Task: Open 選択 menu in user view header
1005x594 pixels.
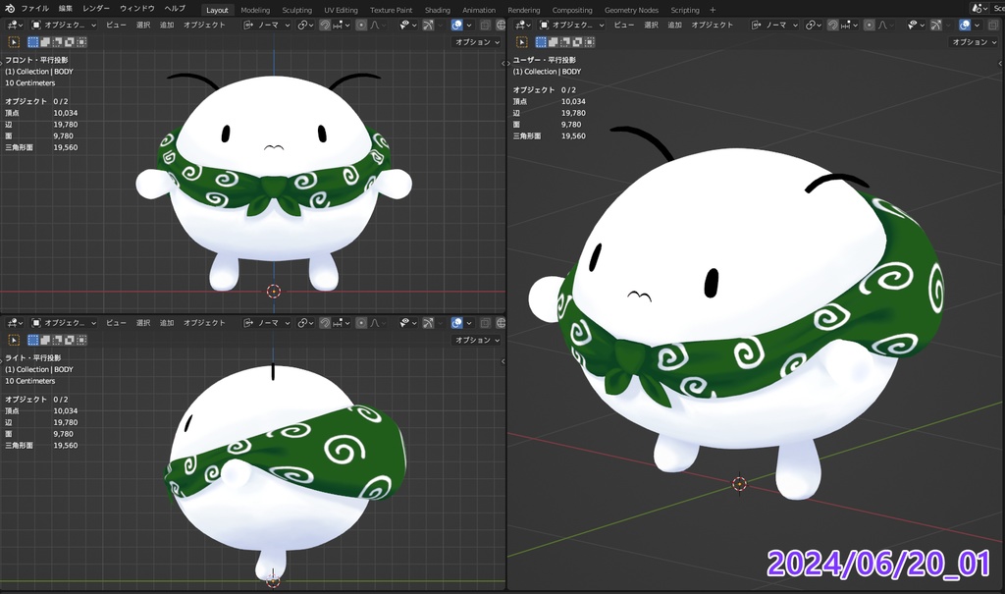Action: tap(652, 25)
